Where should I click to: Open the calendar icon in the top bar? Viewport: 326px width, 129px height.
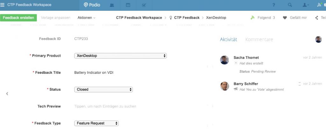[x=128, y=5]
